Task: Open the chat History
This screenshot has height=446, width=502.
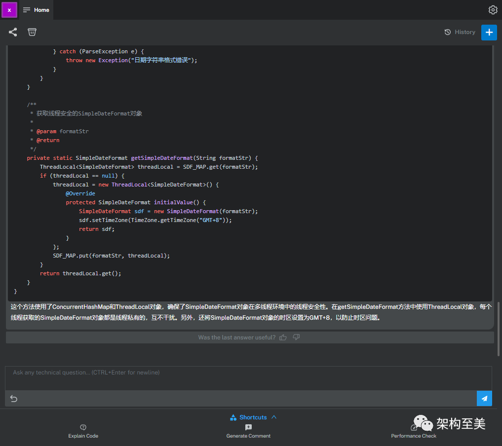Action: click(460, 32)
